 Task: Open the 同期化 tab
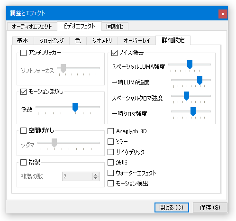tap(115, 26)
